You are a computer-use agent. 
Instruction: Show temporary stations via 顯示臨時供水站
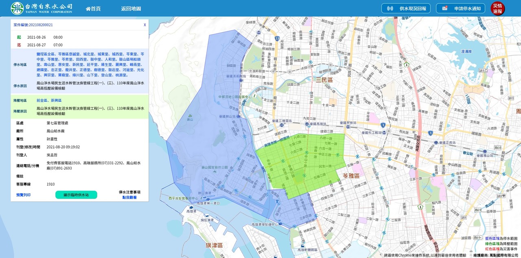point(76,195)
